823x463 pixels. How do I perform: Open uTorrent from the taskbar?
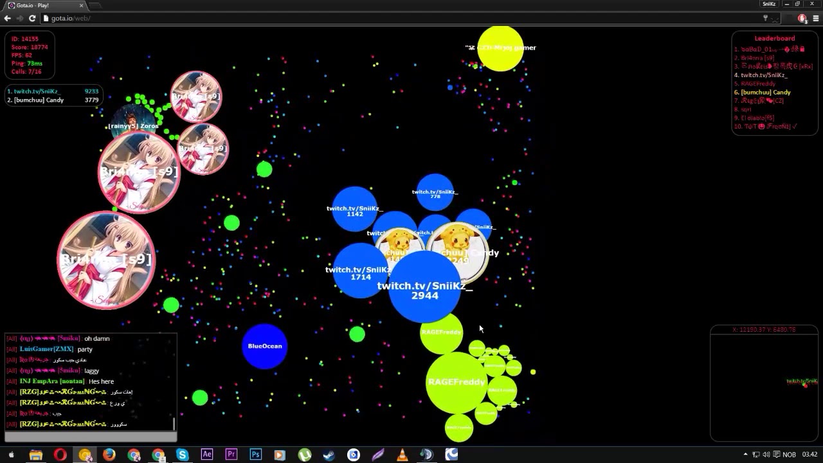point(305,455)
